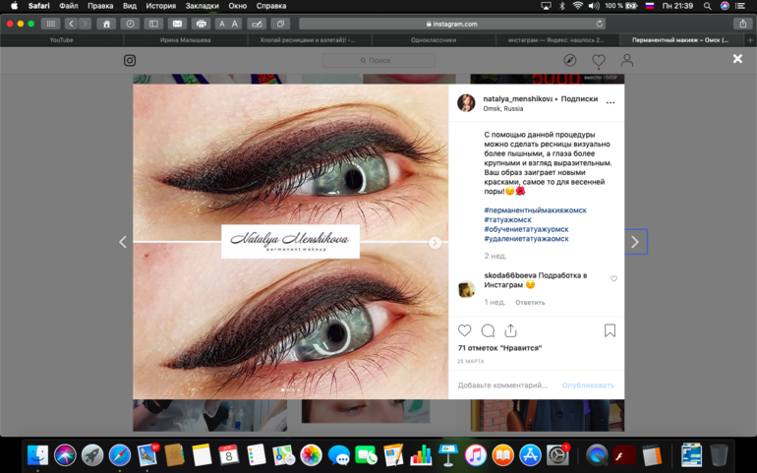Screen dimensions: 757x473
Task: Close the post overlay with the X
Action: [x=737, y=59]
